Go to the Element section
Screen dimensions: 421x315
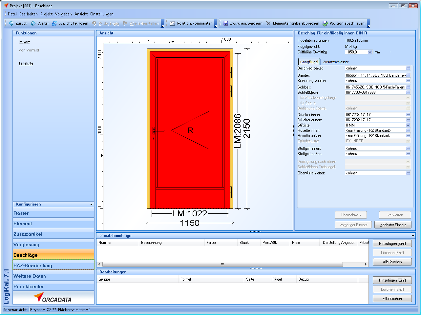(53, 224)
